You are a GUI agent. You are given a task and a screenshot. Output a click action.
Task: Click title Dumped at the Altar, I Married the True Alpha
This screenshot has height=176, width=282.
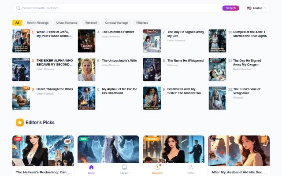(250, 34)
